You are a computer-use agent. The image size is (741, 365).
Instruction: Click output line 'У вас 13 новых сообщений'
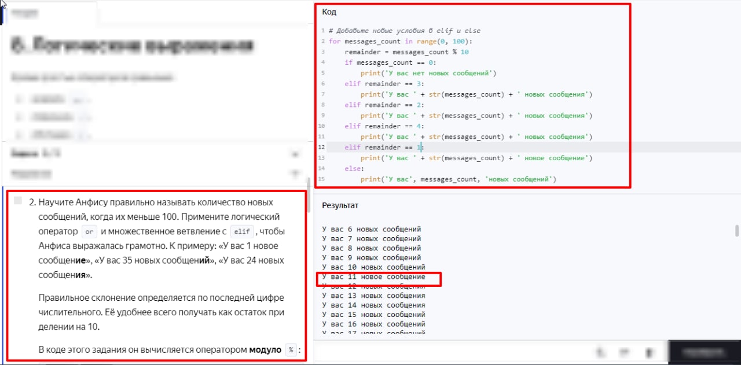pyautogui.click(x=374, y=296)
